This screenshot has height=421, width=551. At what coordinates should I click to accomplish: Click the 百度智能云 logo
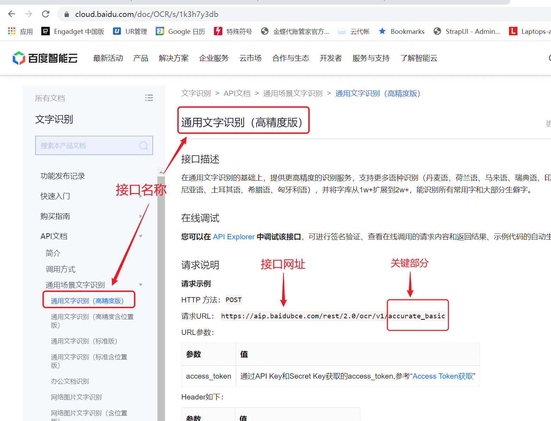click(x=45, y=58)
